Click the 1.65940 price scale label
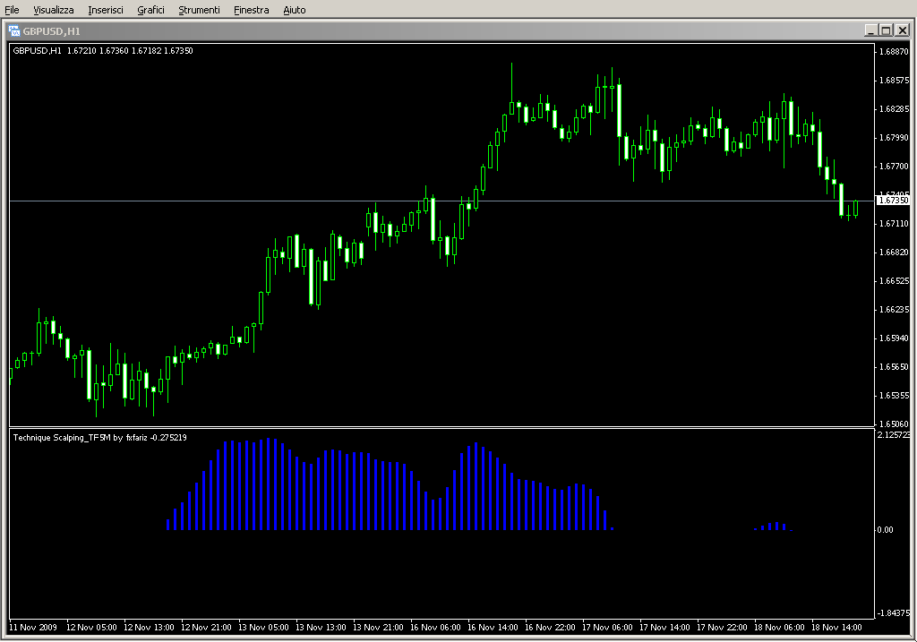Screen dimensions: 917x642 point(895,338)
